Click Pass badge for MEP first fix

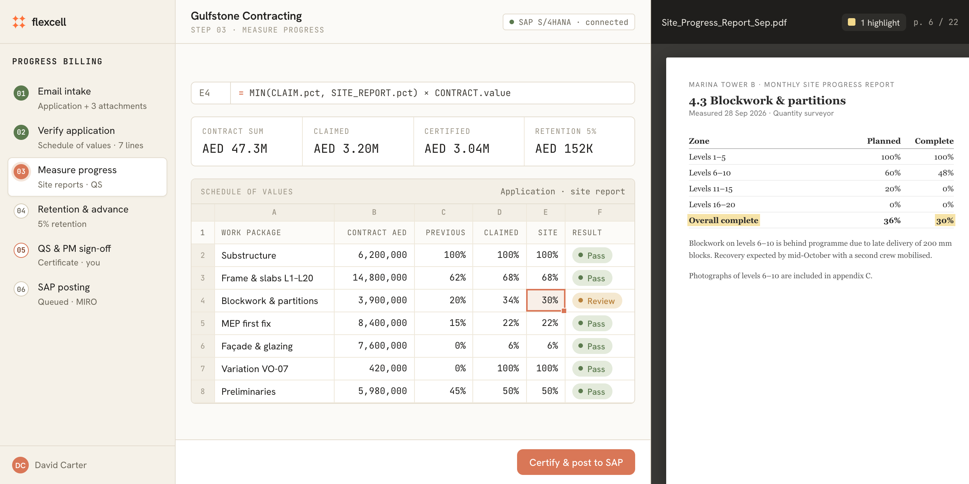click(592, 324)
